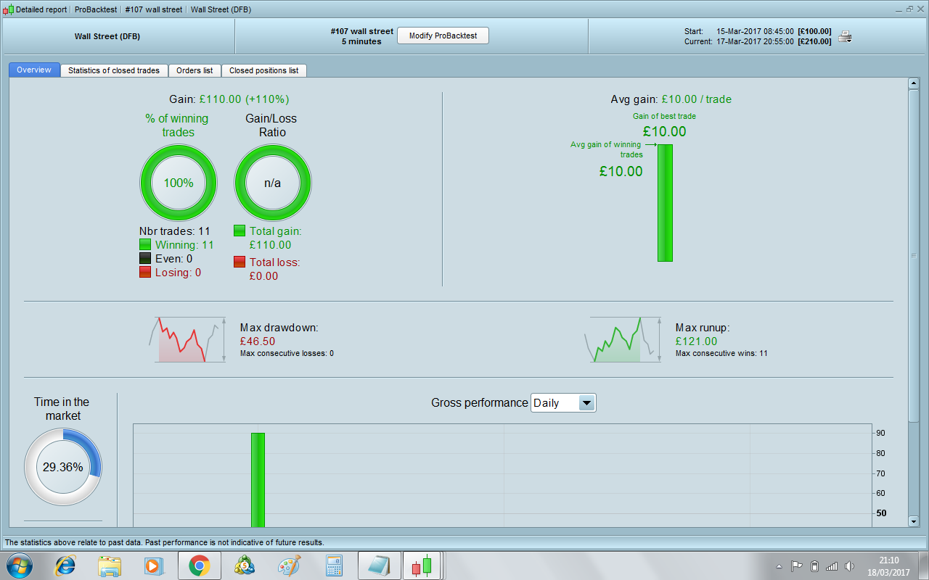The width and height of the screenshot is (929, 580).
Task: Click the winning trades 100% donut chart
Action: coord(178,183)
